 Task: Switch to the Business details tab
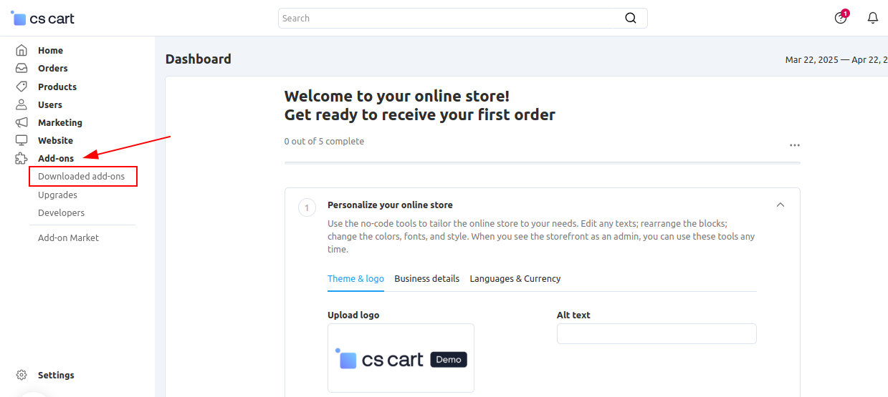click(x=426, y=279)
